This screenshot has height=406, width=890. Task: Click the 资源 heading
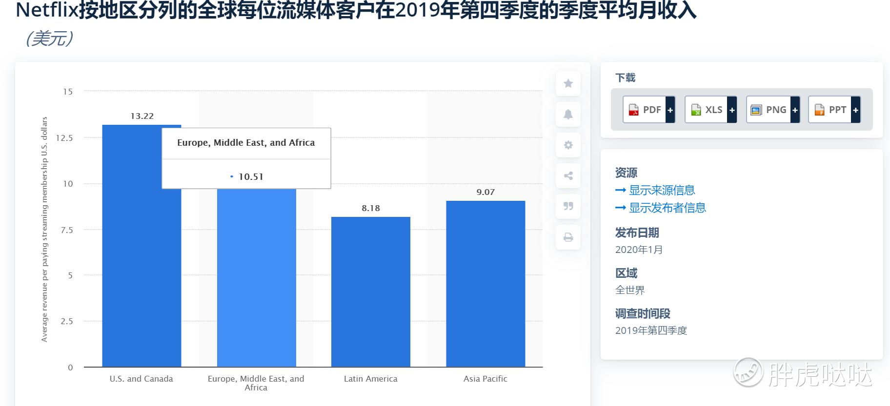click(626, 173)
